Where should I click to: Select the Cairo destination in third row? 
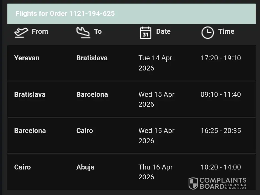(85, 131)
